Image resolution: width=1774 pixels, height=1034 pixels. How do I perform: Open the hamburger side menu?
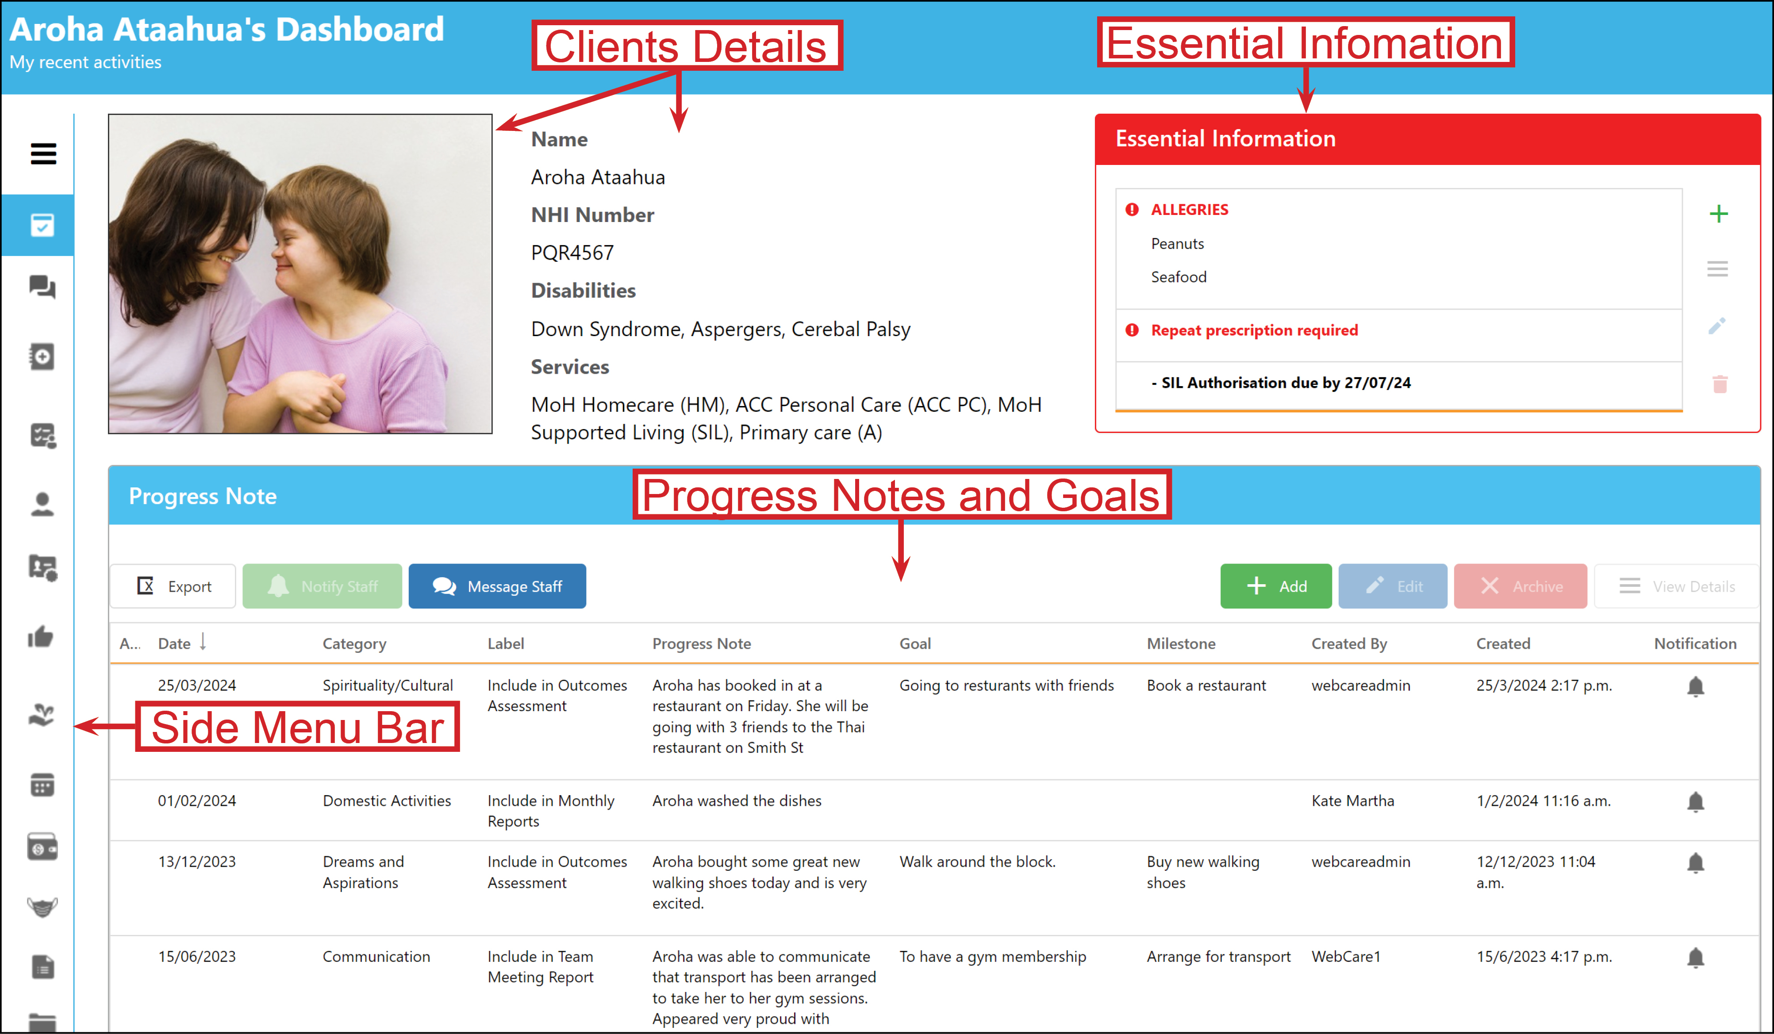tap(43, 153)
